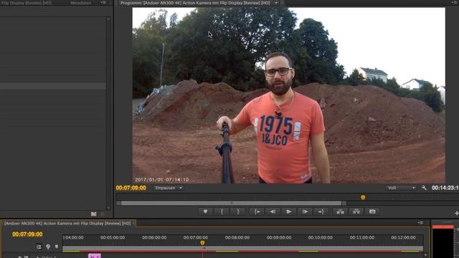Play the program monitor video
This screenshot has height=258, width=459.
point(288,211)
